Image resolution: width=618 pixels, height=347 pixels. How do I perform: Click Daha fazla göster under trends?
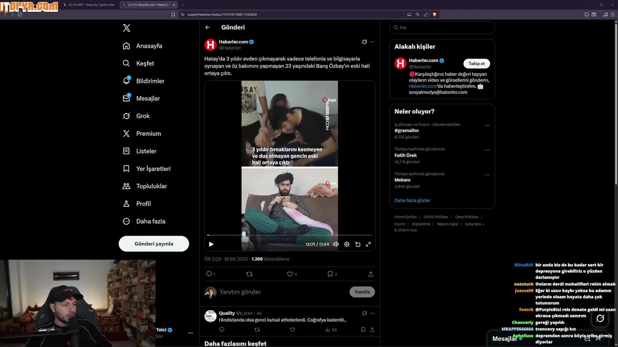pos(412,200)
